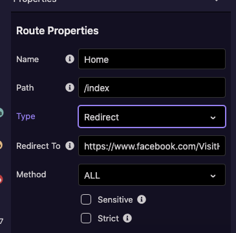
Task: Enable the Sensitive checkbox
Action: [x=86, y=199]
